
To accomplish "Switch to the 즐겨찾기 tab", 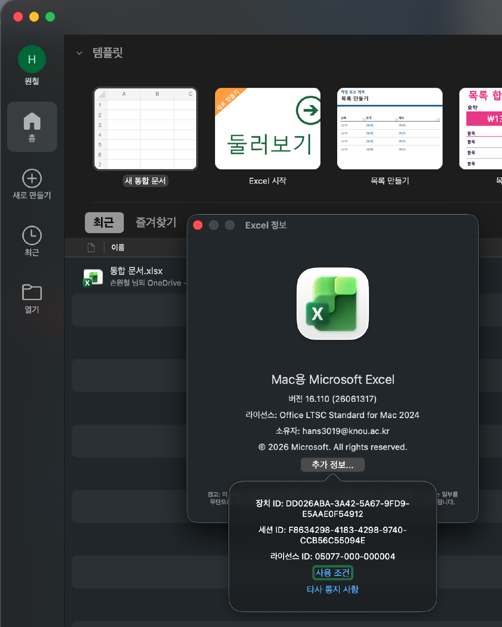I will tap(156, 223).
